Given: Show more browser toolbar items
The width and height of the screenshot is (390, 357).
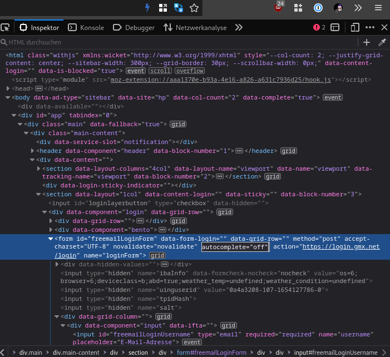Looking at the screenshot, I should click(x=358, y=8).
